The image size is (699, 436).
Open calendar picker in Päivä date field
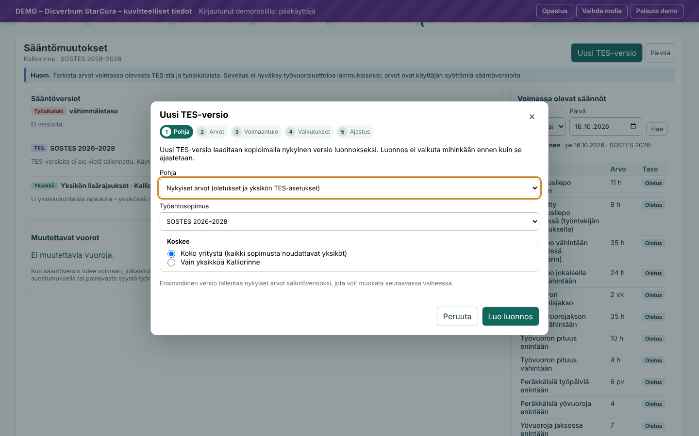[633, 126]
